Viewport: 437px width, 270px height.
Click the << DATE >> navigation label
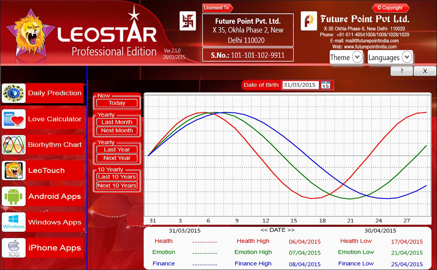point(278,230)
